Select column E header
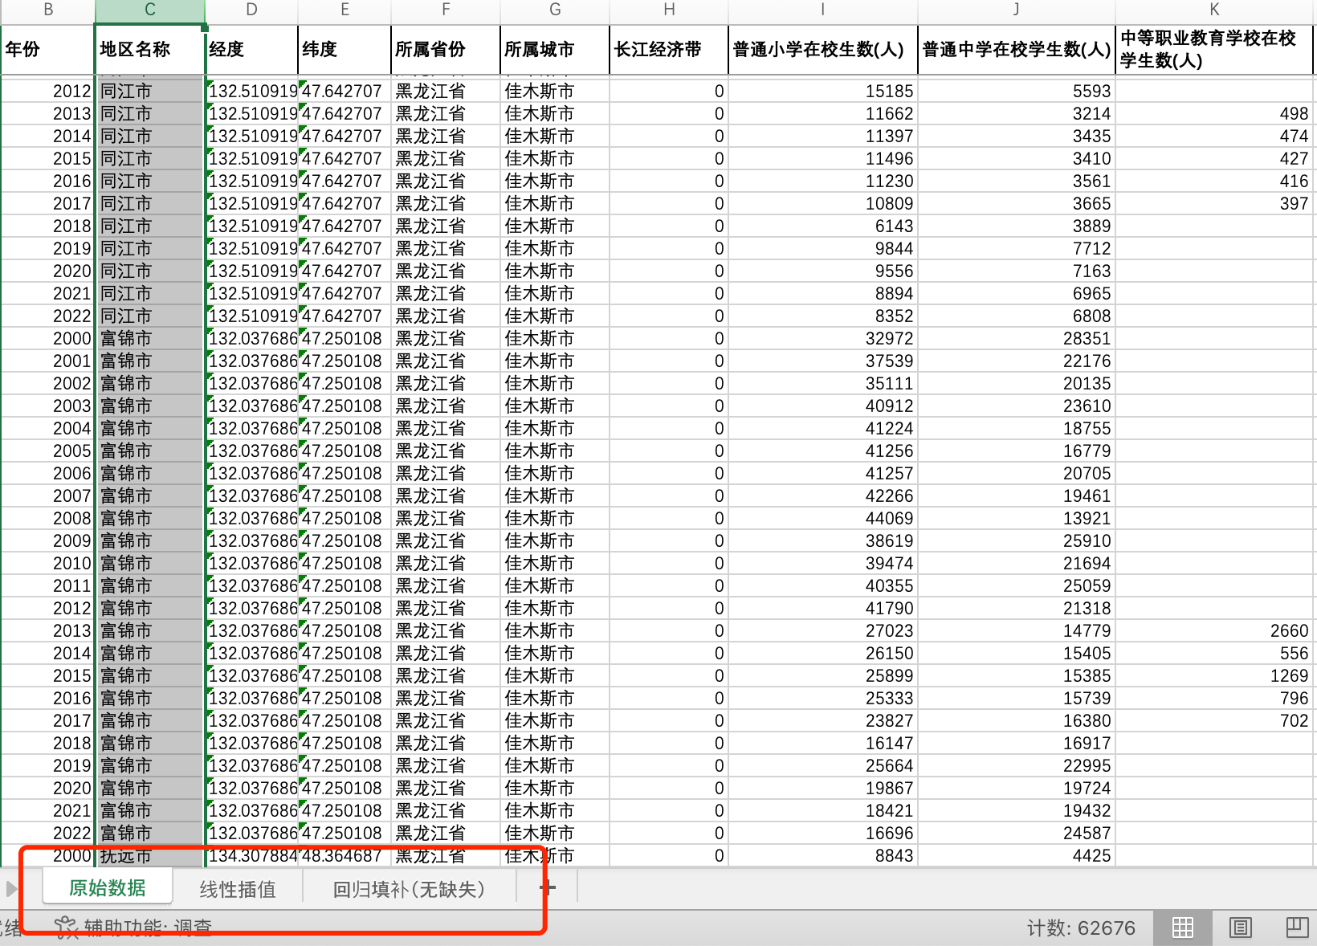1317x946 pixels. (x=345, y=10)
